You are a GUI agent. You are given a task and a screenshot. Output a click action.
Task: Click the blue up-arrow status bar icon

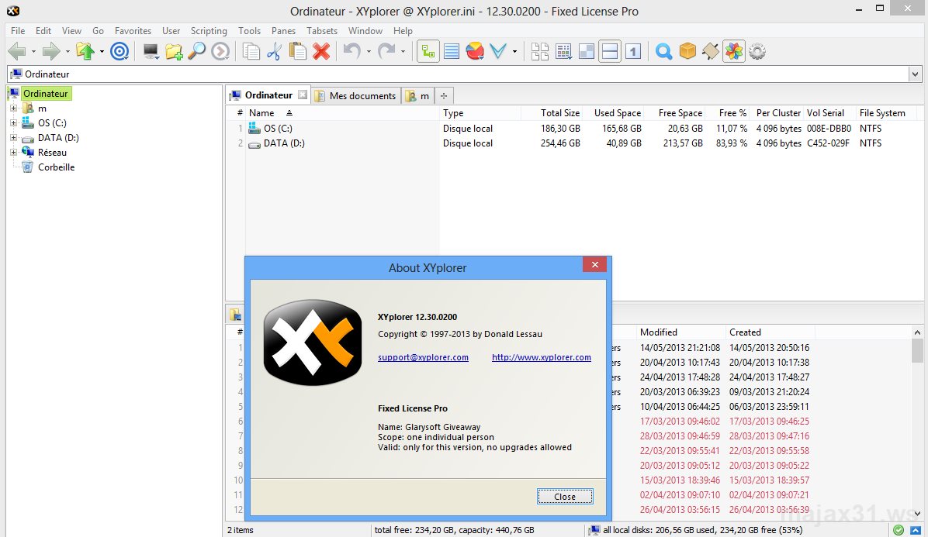[x=916, y=530]
